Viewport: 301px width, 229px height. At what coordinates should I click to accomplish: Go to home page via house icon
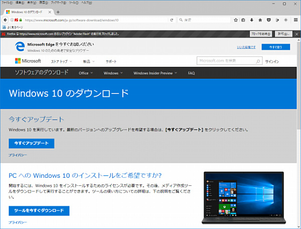(x=260, y=20)
